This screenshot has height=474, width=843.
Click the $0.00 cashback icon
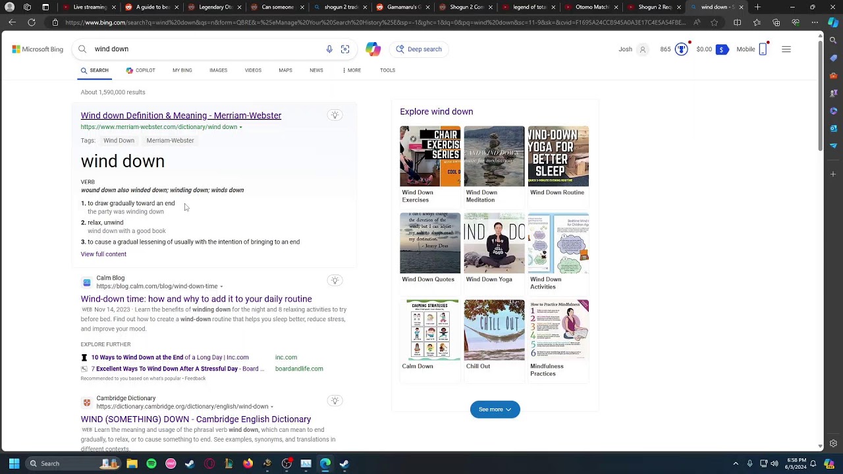(x=722, y=49)
